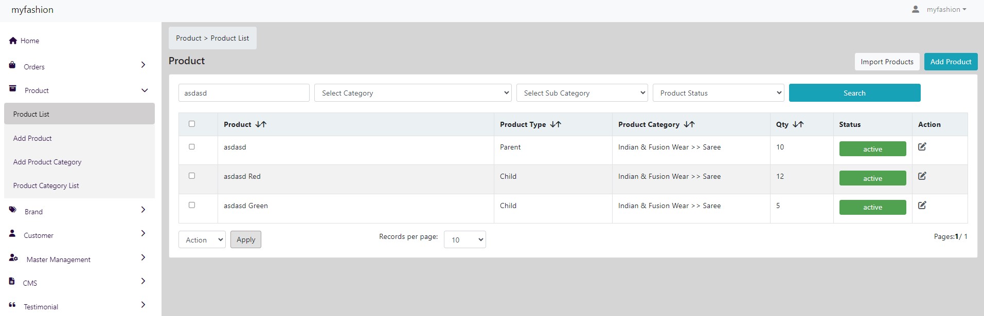Image resolution: width=984 pixels, height=316 pixels.
Task: Click the Orders shopping bag icon
Action: 12,65
